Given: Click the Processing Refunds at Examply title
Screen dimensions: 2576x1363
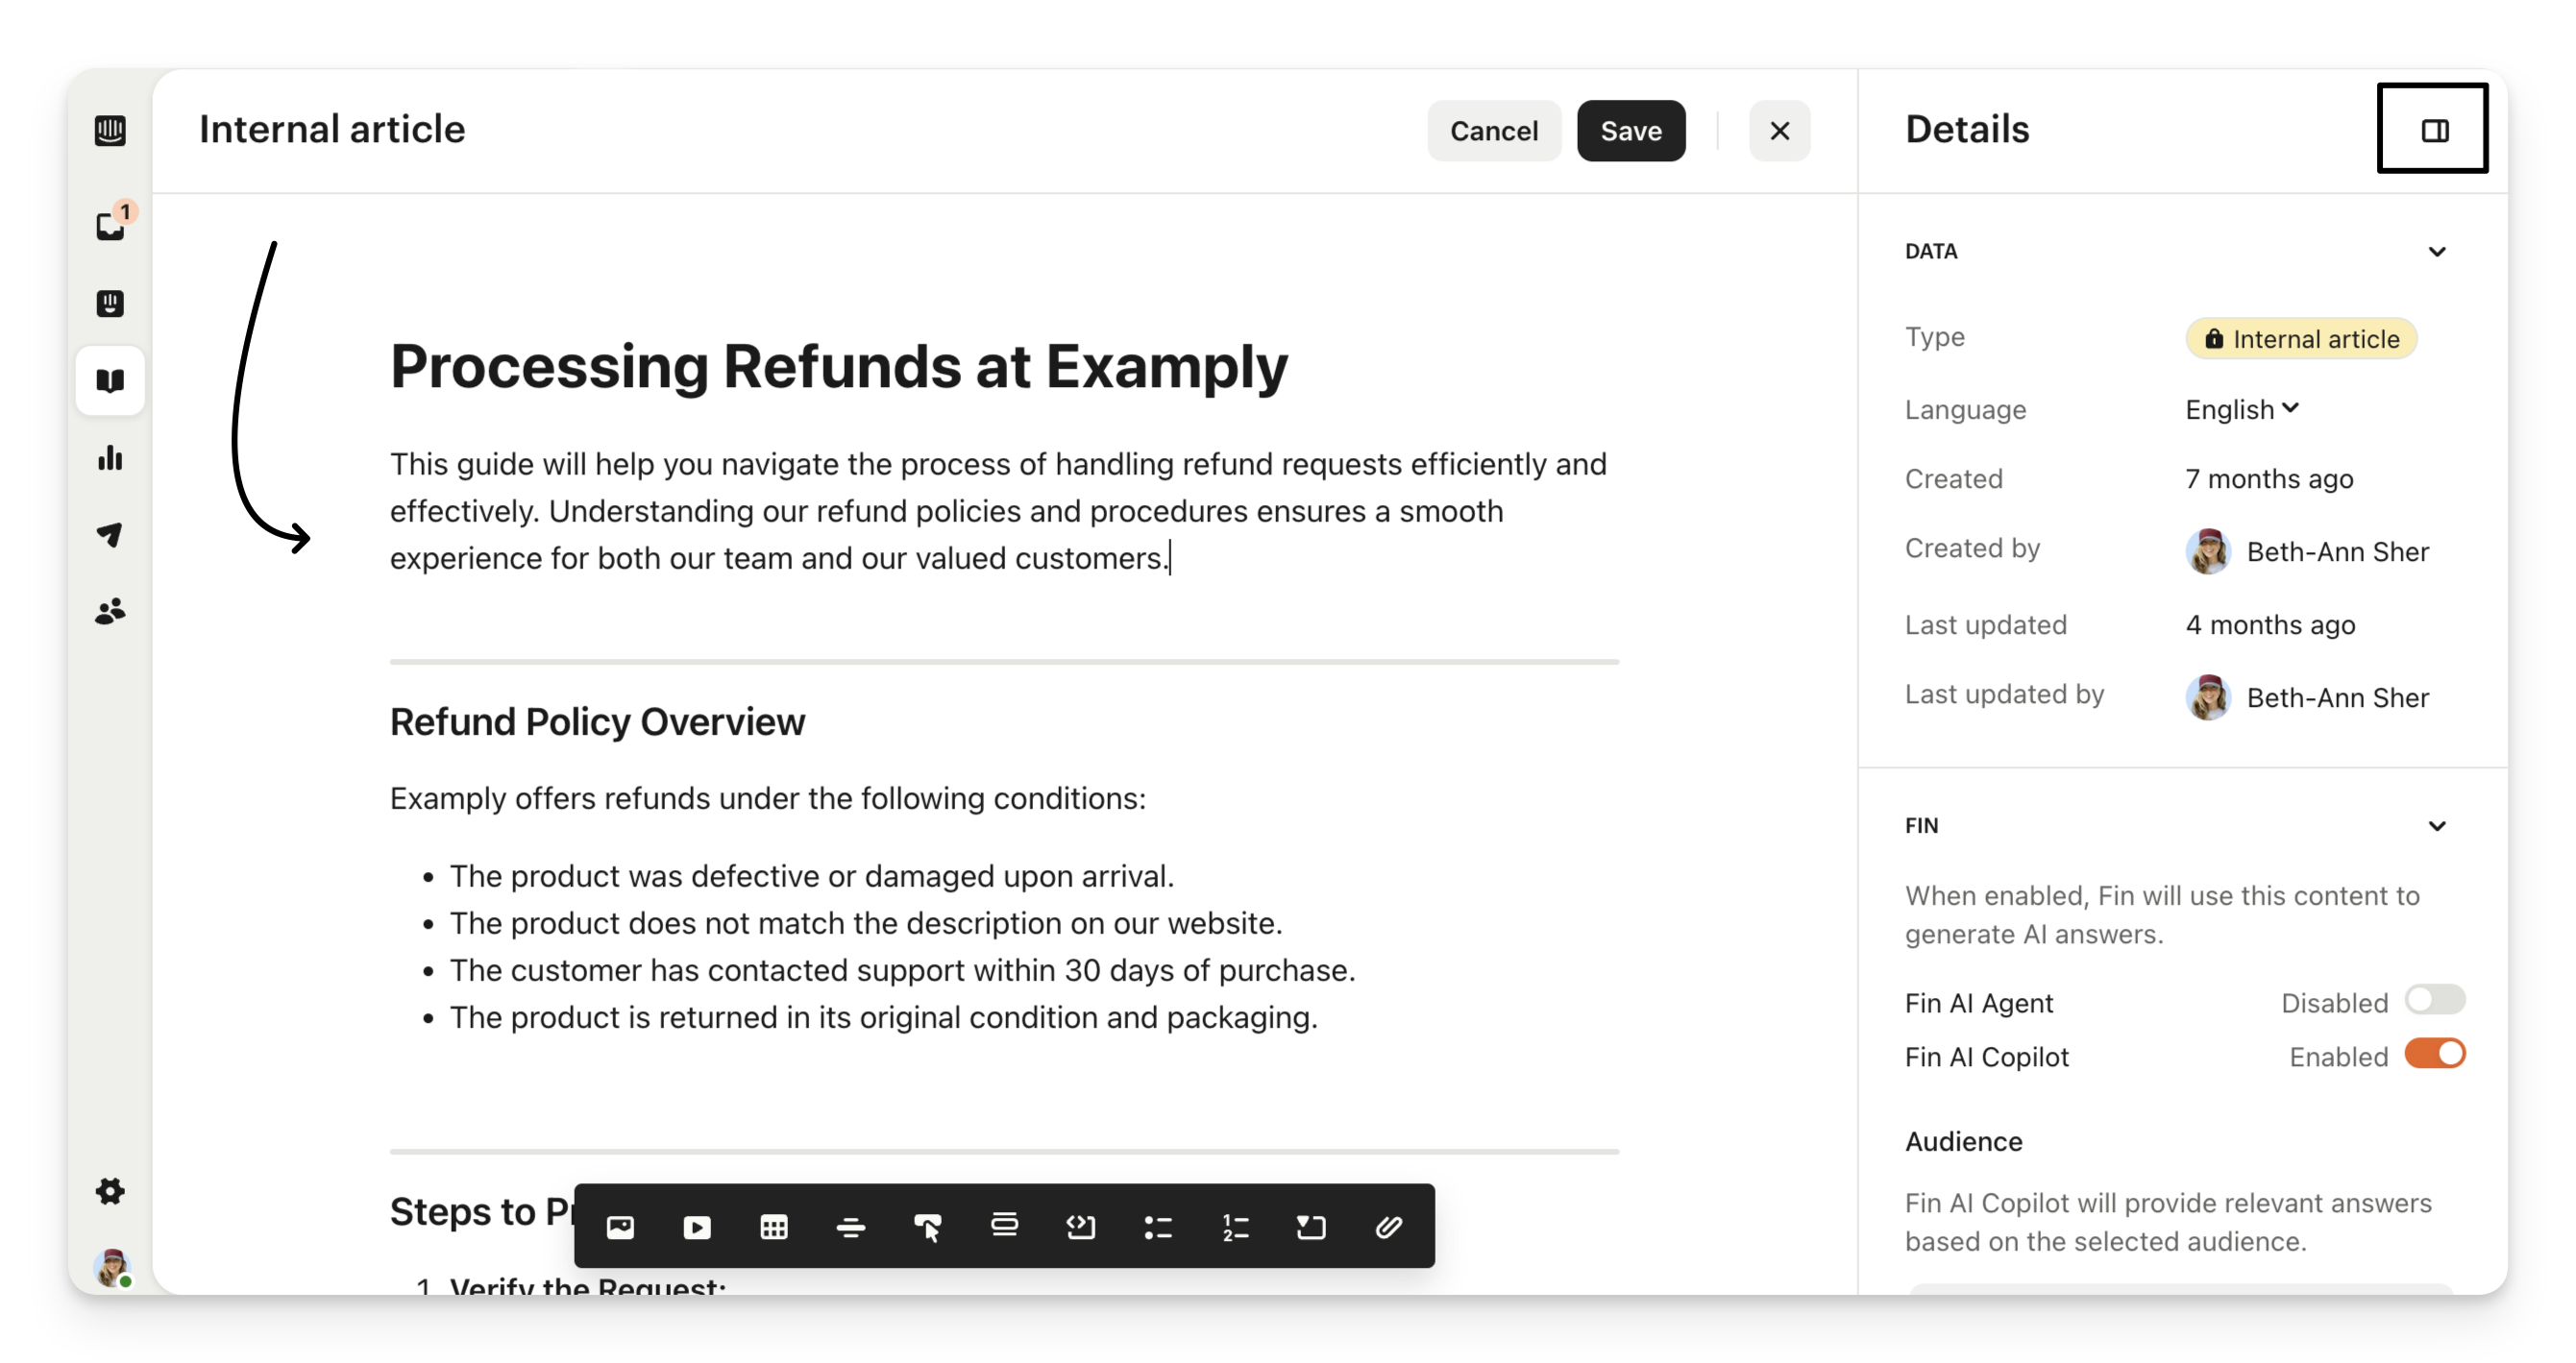Looking at the screenshot, I should point(838,366).
